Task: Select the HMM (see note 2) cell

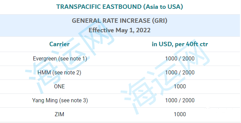Action: tap(59, 72)
